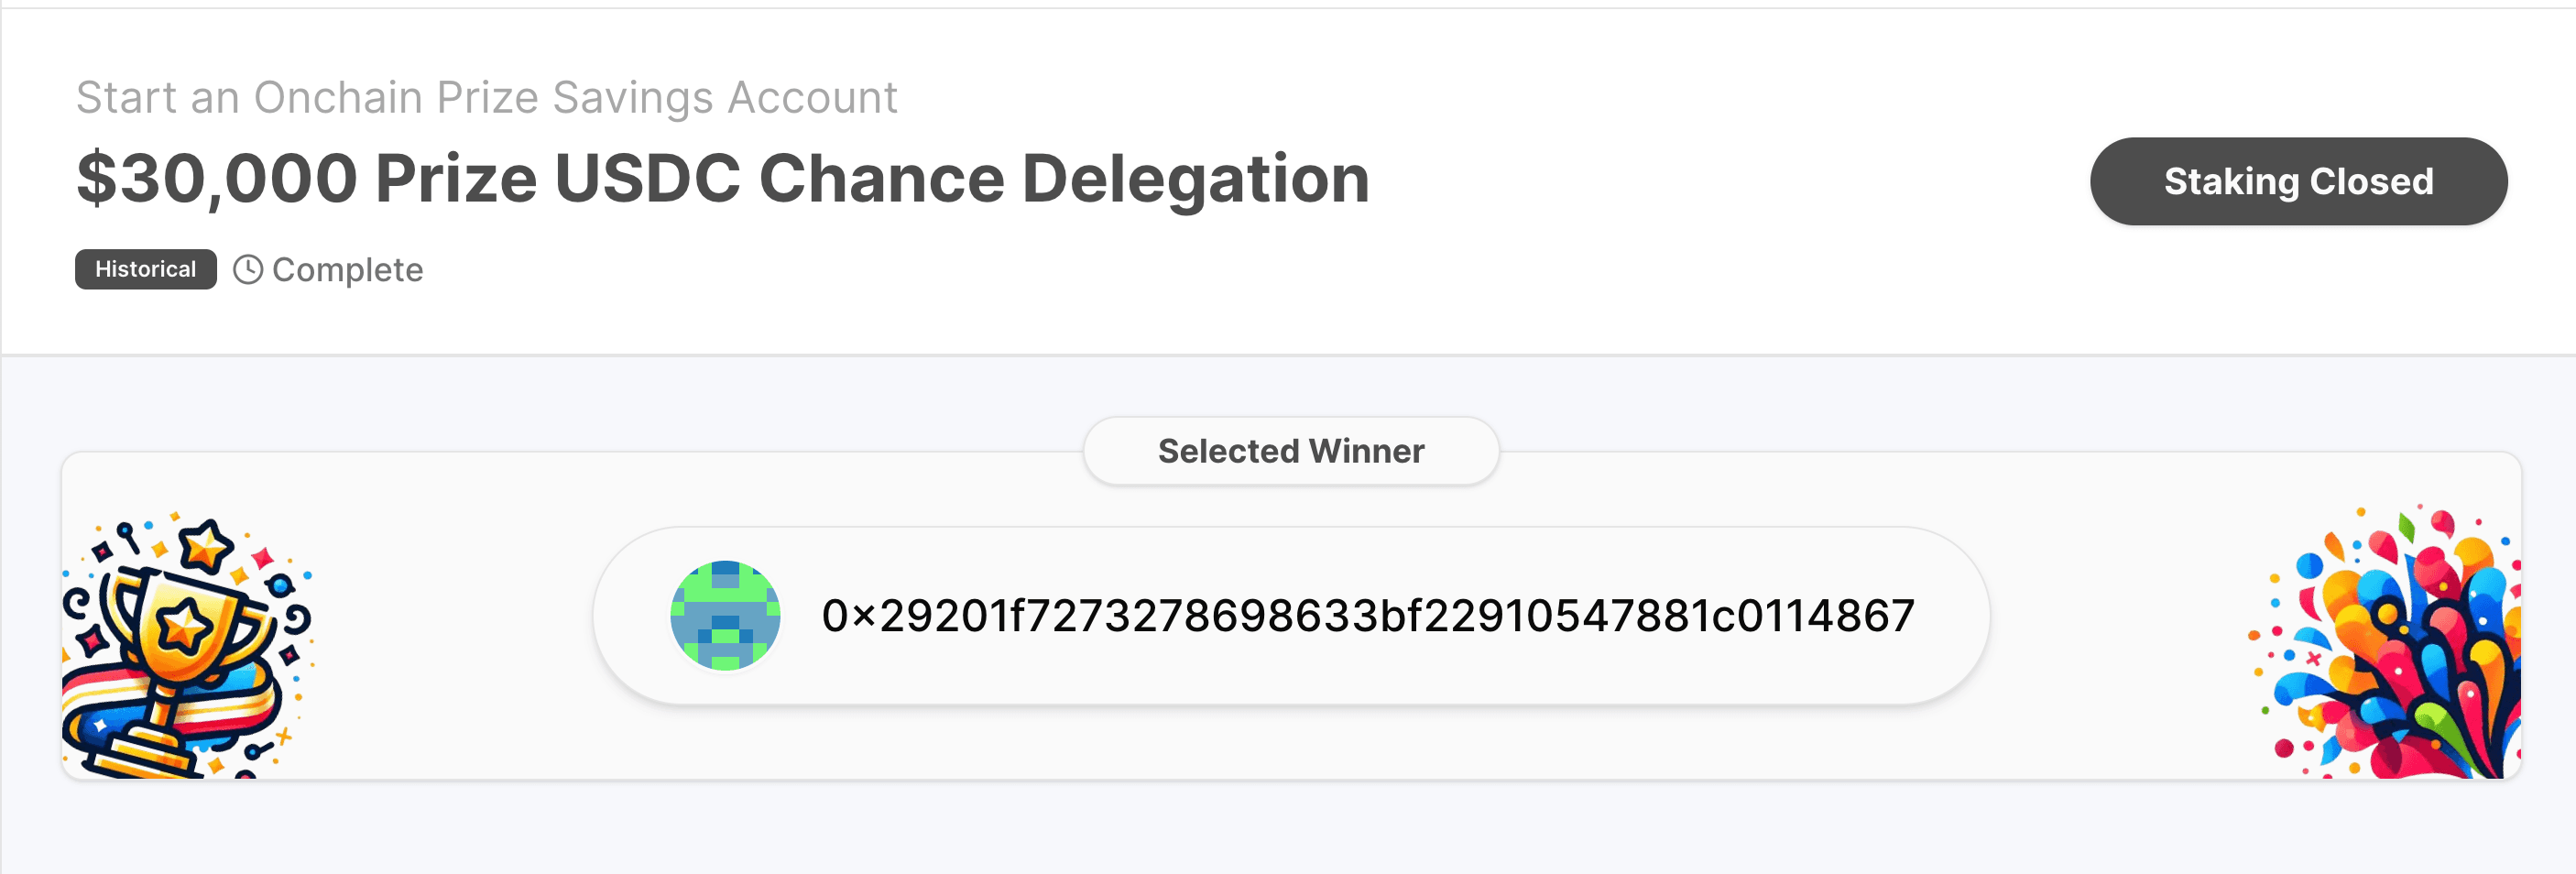Click the Chance Delegation heading text
Image resolution: width=2576 pixels, height=874 pixels.
pyautogui.click(x=1063, y=179)
